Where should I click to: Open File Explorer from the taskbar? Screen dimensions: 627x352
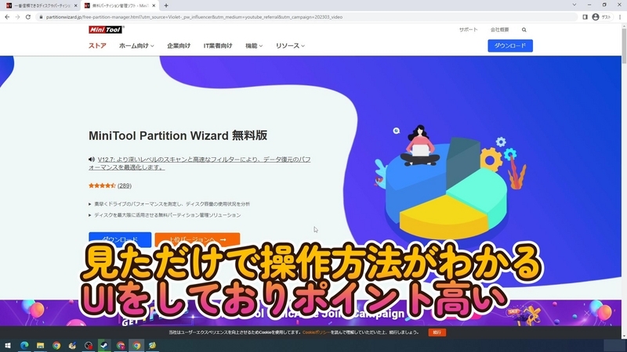click(41, 345)
